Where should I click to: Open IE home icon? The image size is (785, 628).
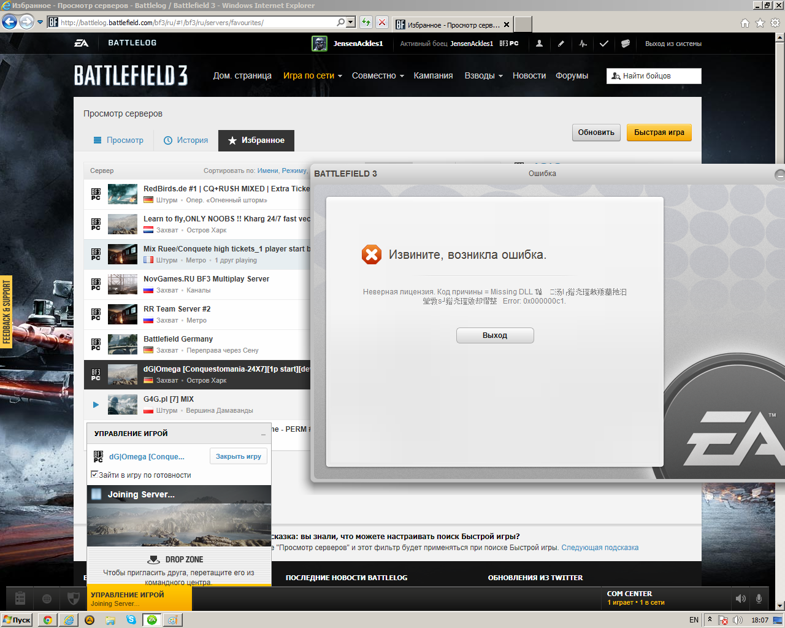pyautogui.click(x=745, y=23)
